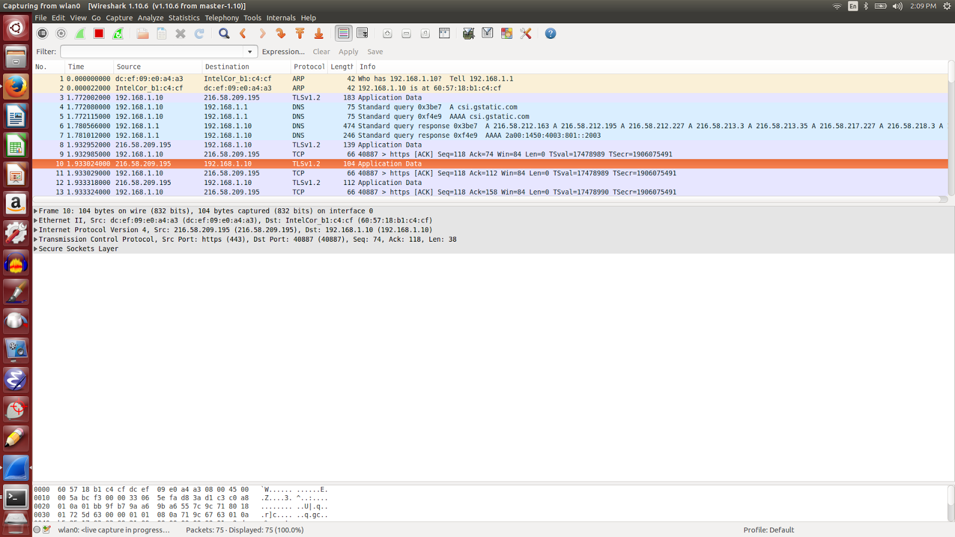The width and height of the screenshot is (955, 537).
Task: Toggle auto-scroll during live capture
Action: pyautogui.click(x=362, y=33)
